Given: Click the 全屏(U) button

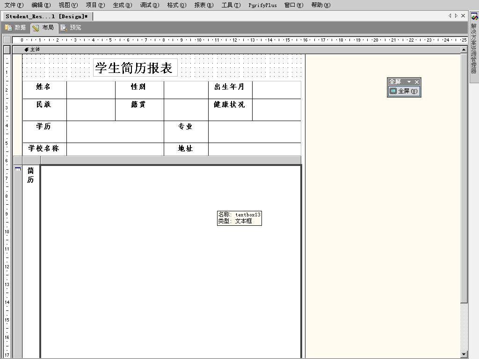Looking at the screenshot, I should coord(404,91).
